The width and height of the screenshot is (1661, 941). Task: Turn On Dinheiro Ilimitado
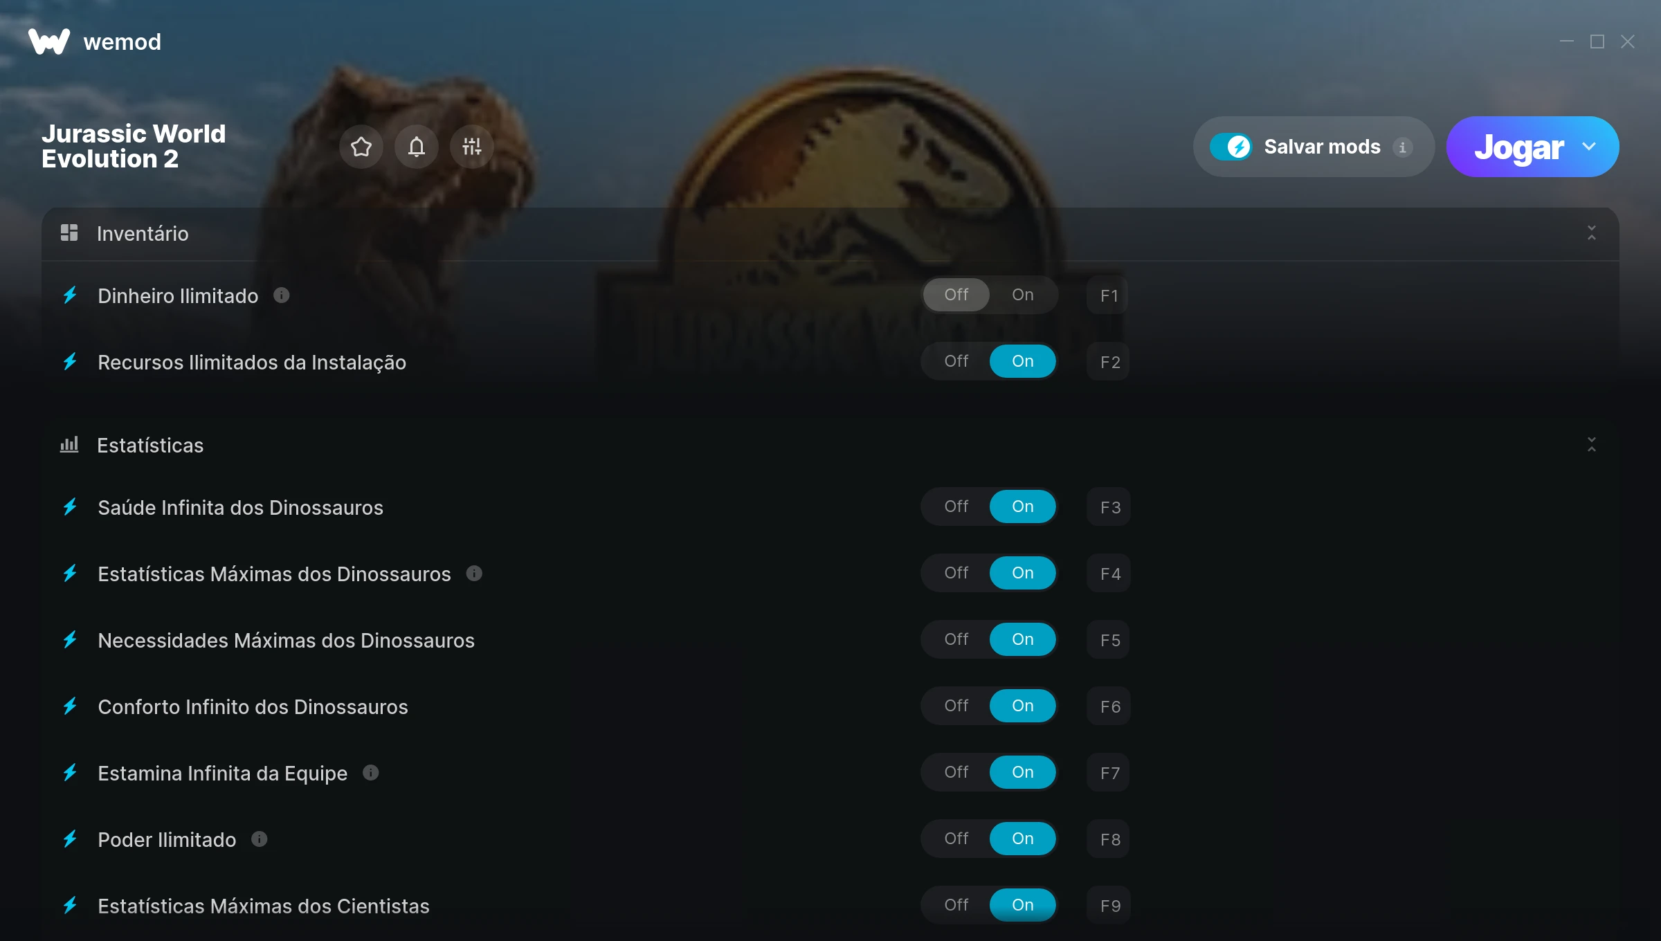pyautogui.click(x=1023, y=295)
